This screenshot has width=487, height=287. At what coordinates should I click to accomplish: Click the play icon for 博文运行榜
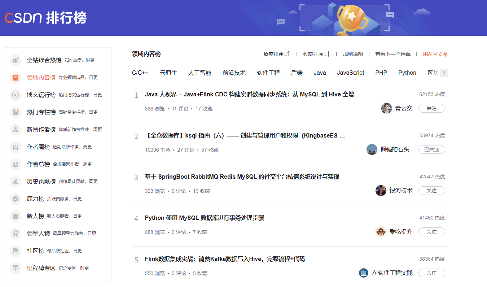[x=16, y=95]
